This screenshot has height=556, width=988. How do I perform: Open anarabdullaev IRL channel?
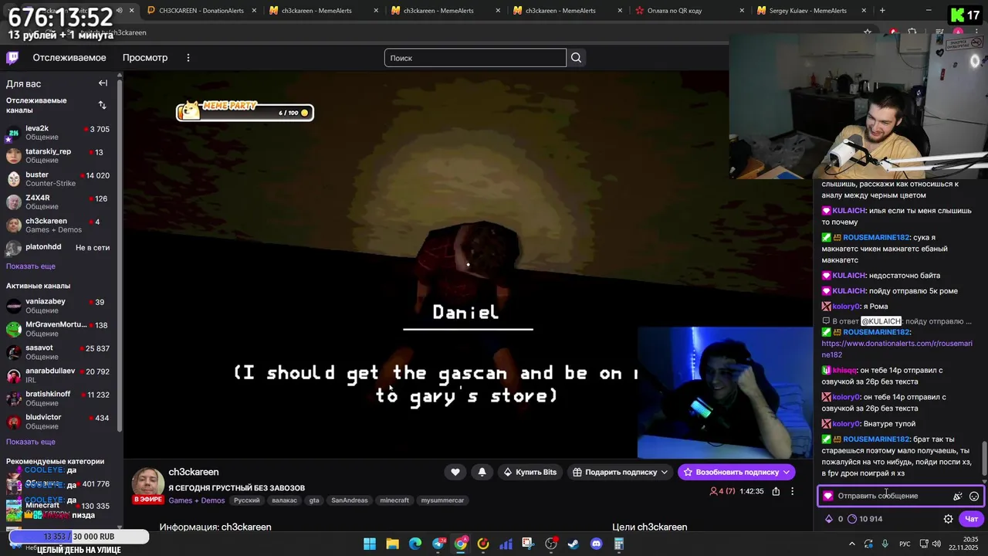tap(59, 375)
